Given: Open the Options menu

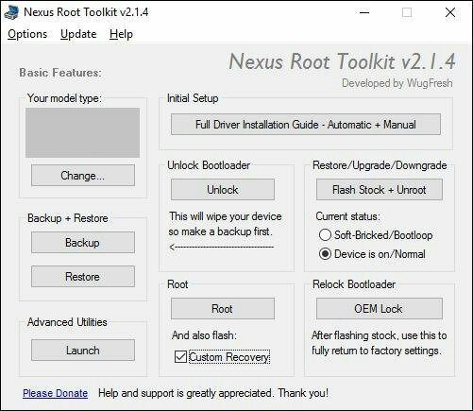Looking at the screenshot, I should 27,34.
